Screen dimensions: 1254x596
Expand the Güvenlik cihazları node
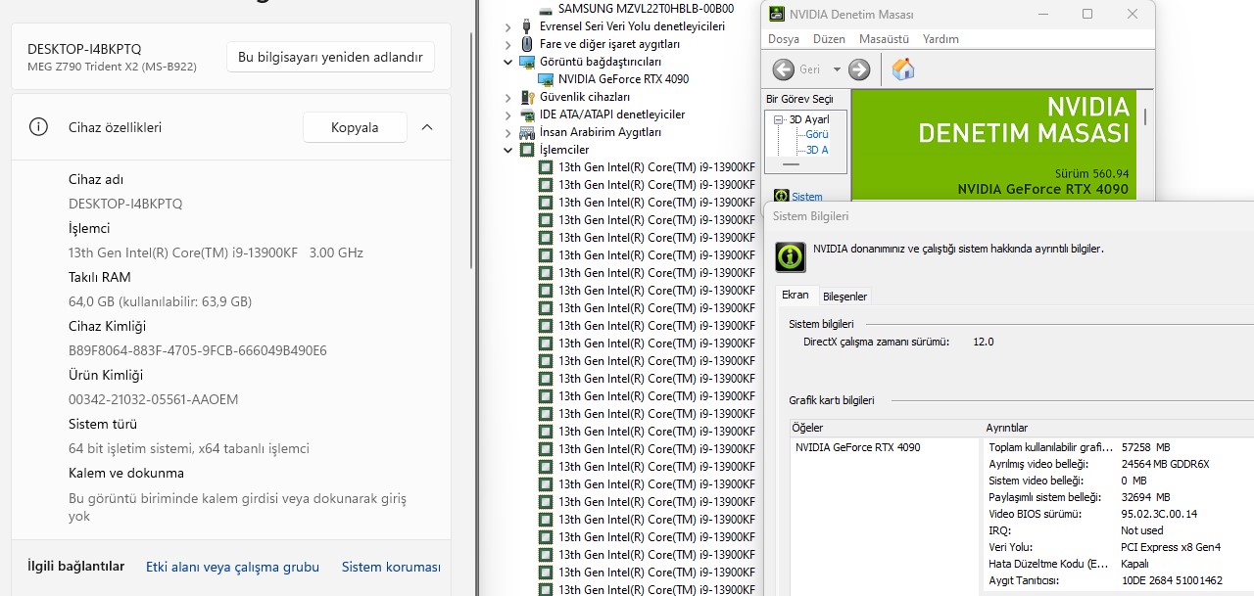tap(508, 97)
